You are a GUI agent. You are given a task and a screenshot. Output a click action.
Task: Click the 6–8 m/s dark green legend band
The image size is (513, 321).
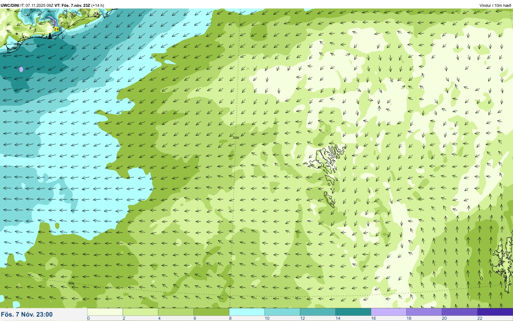[211, 312]
